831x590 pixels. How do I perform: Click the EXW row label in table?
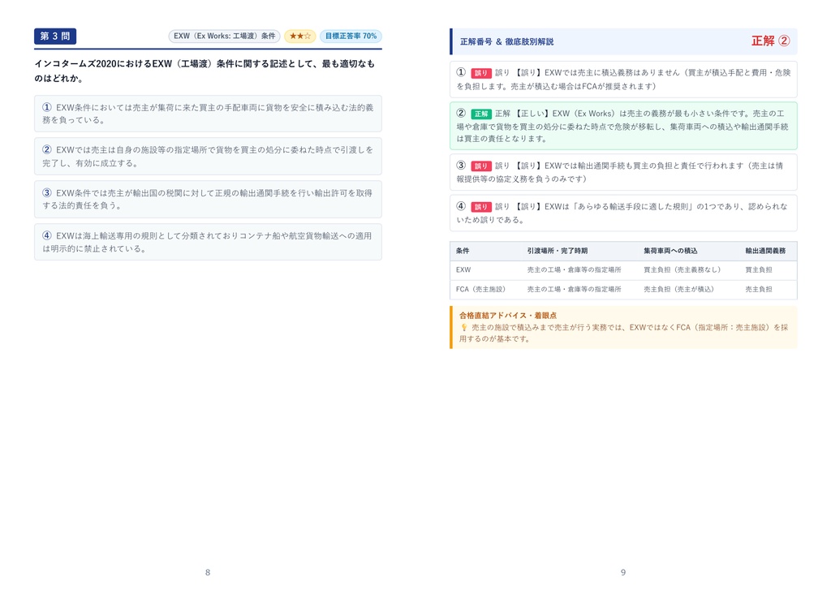click(463, 269)
